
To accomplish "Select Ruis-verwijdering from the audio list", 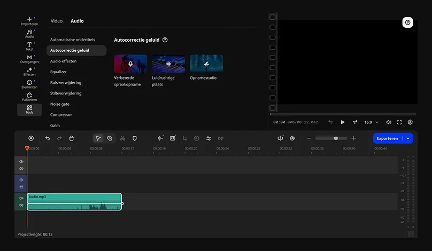I will pyautogui.click(x=66, y=83).
